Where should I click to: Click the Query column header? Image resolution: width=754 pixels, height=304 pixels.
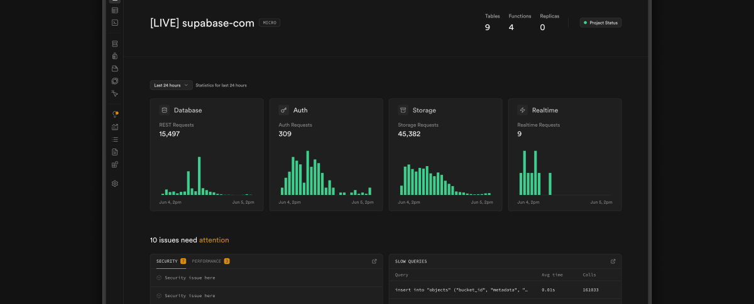click(402, 275)
